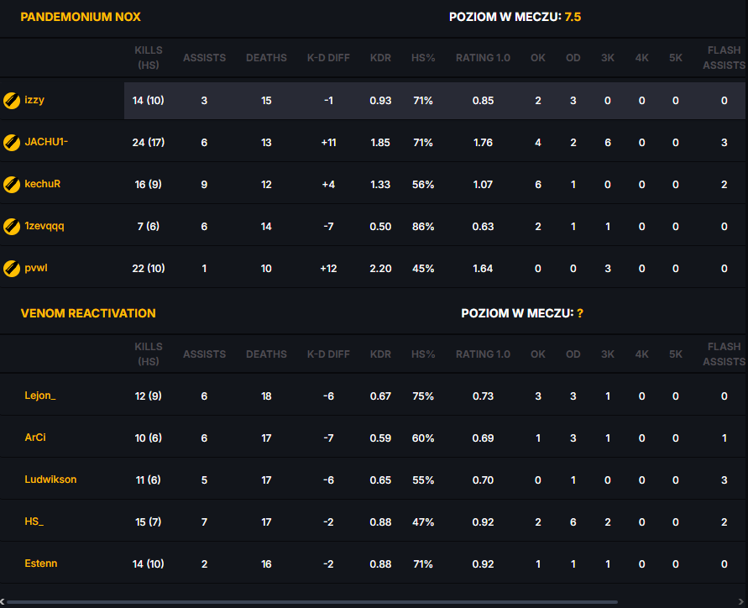Open Lejon_ player profile
748x608 pixels.
tap(40, 396)
